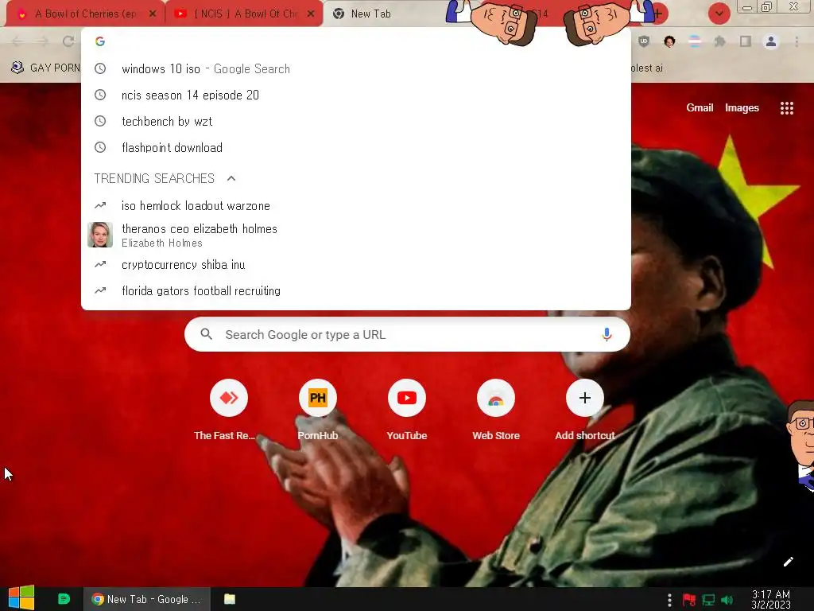The width and height of the screenshot is (814, 611).
Task: Collapse the Trending Searches section
Action: coord(231,178)
